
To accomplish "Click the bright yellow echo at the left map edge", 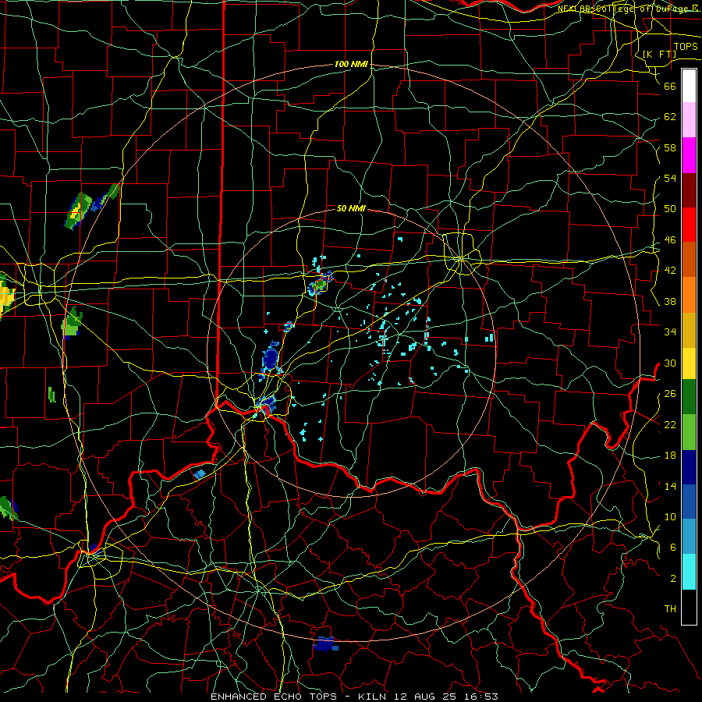I will [x=6, y=297].
